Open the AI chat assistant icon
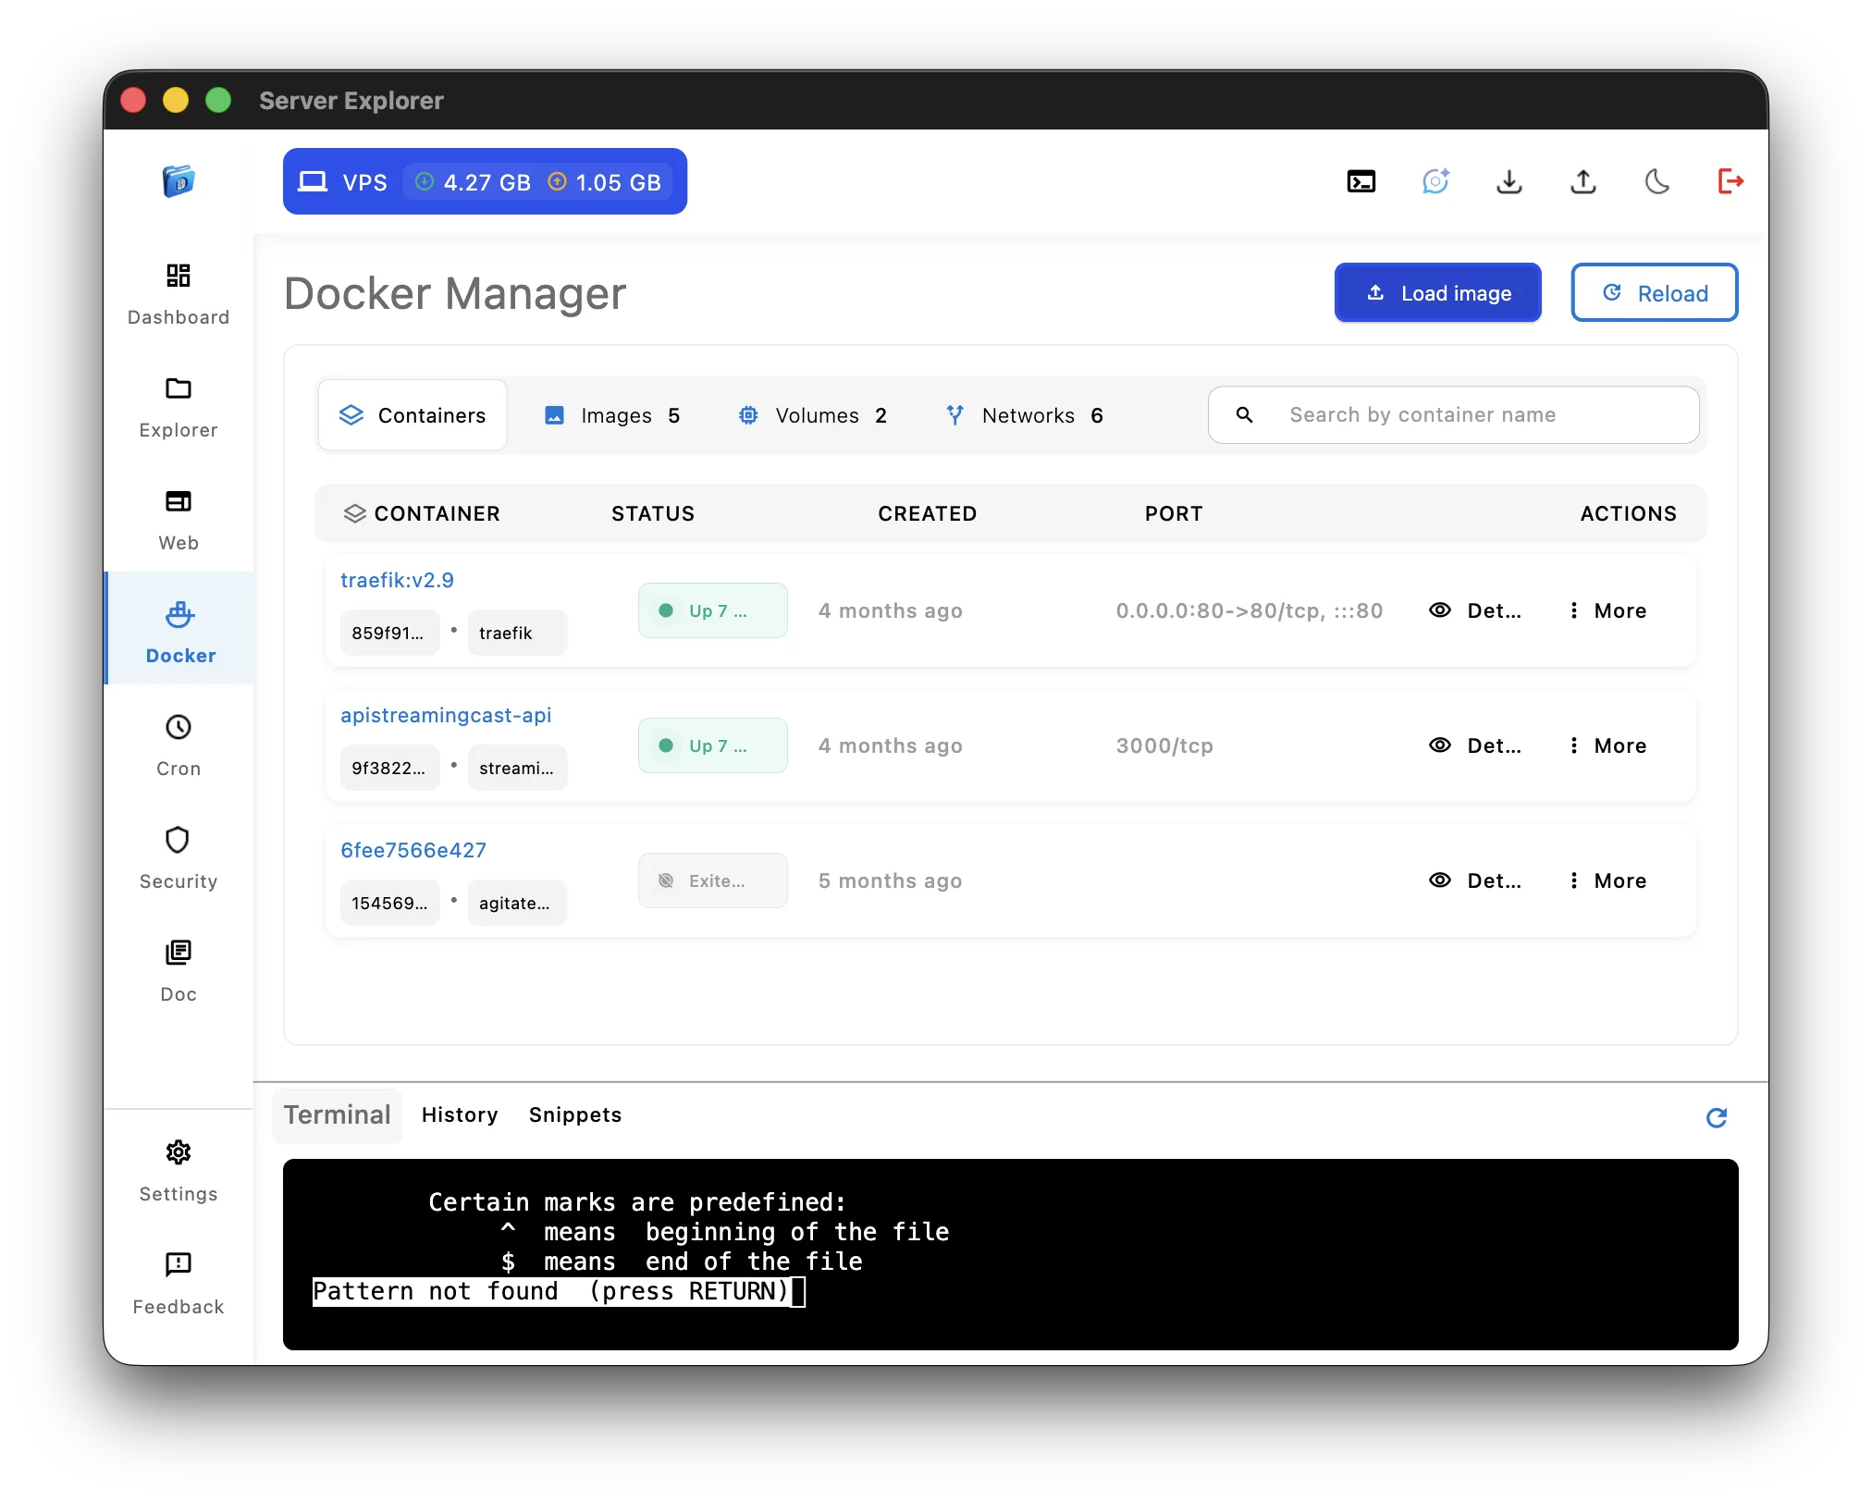 pos(1435,181)
